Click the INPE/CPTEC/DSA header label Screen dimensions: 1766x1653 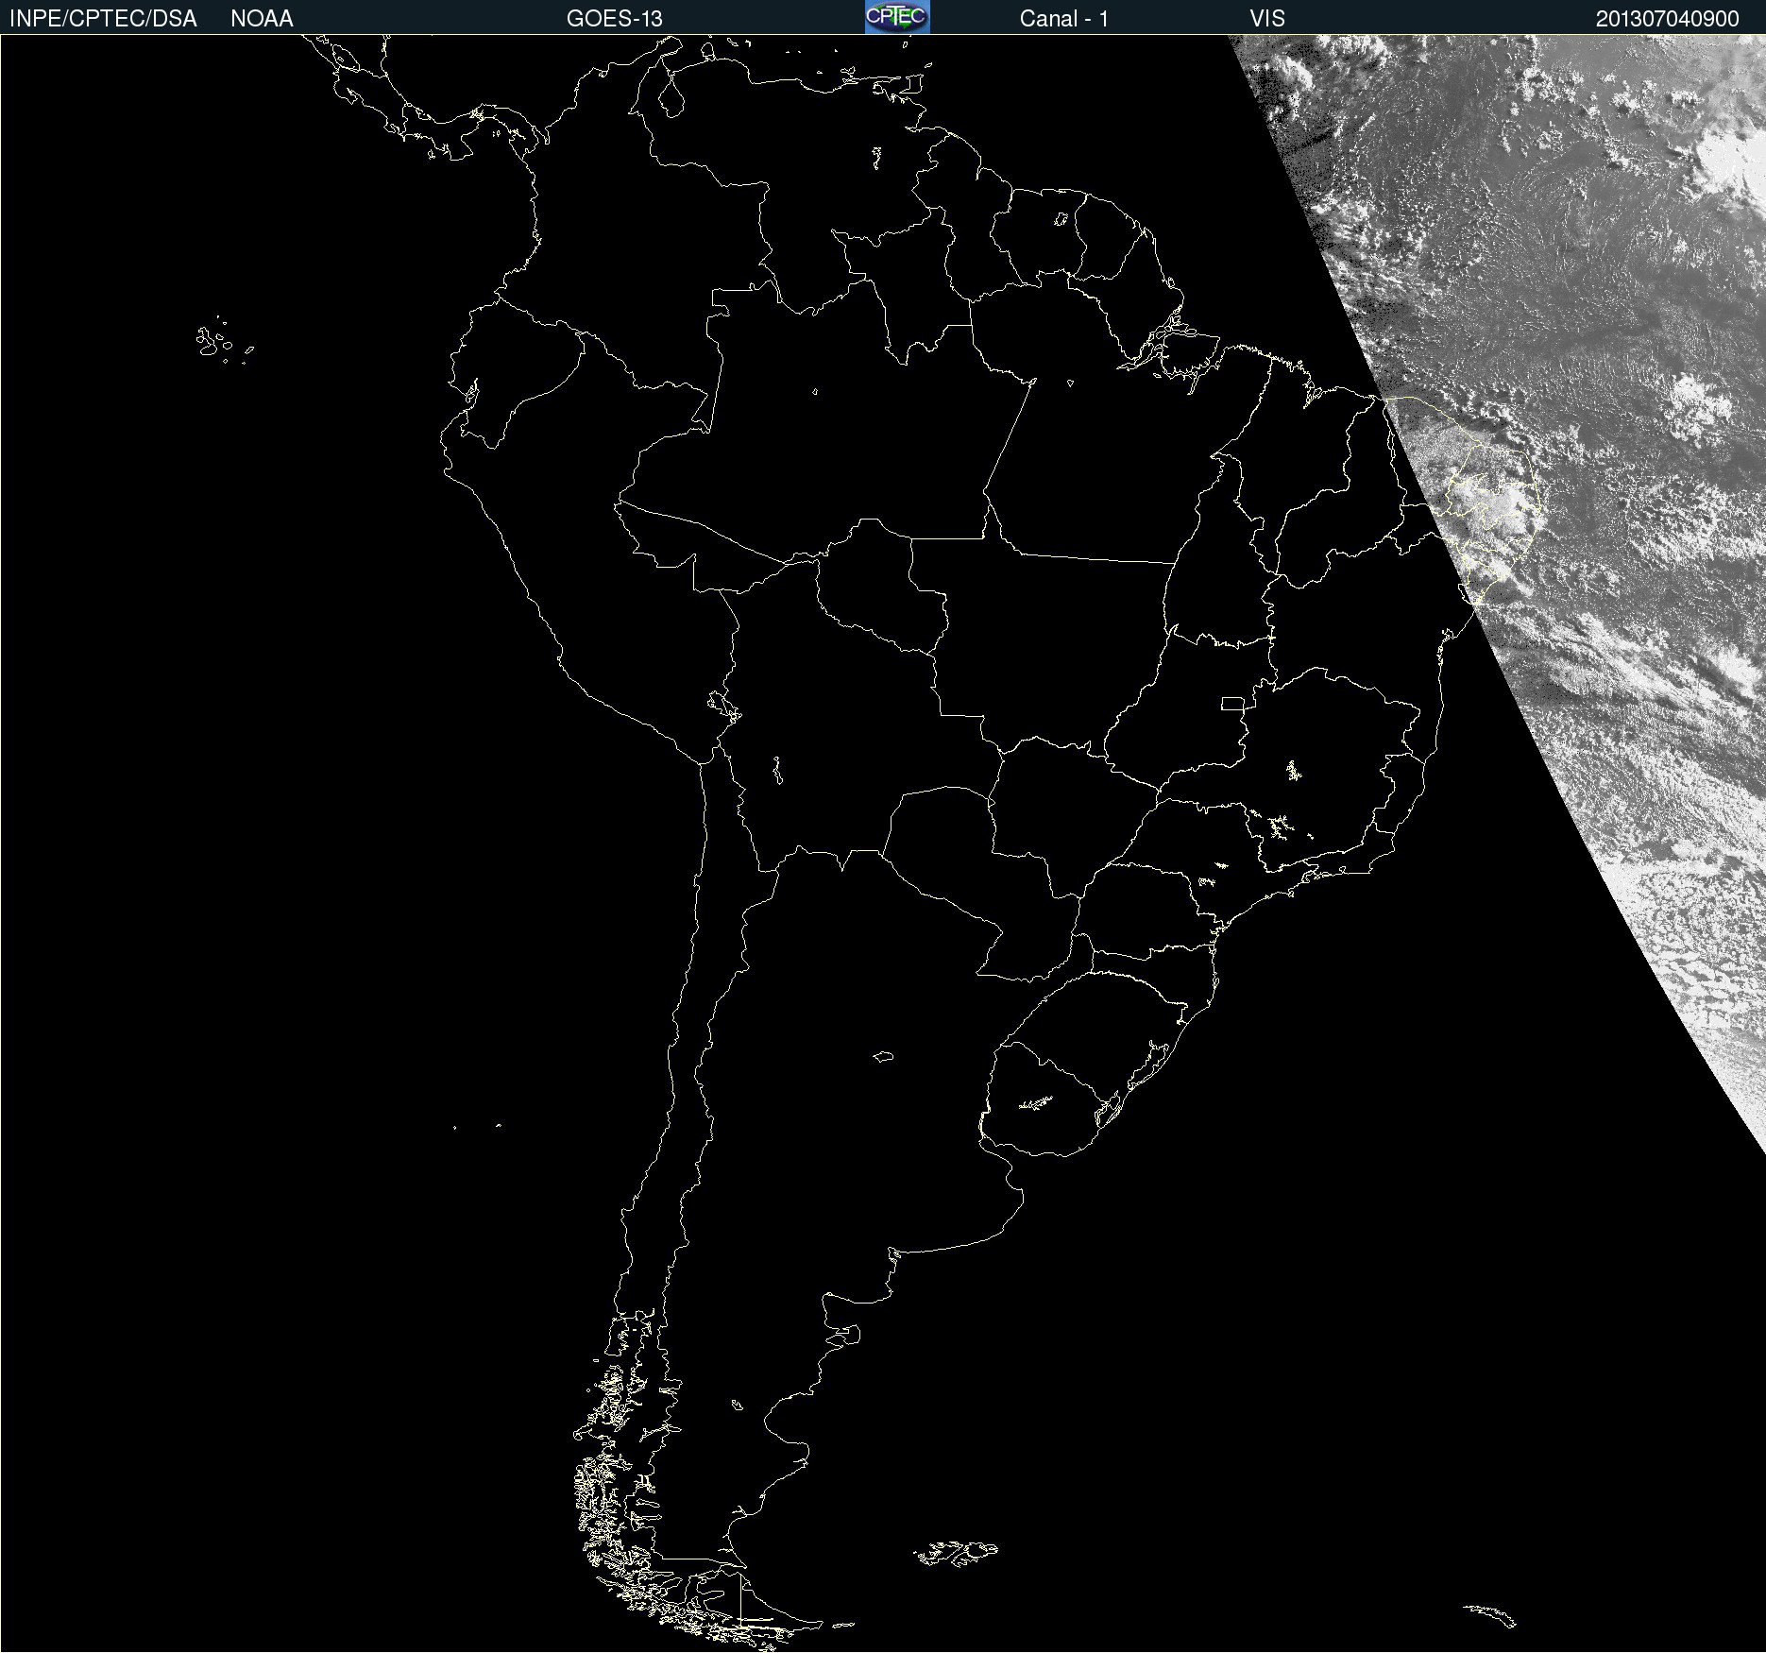pos(103,19)
